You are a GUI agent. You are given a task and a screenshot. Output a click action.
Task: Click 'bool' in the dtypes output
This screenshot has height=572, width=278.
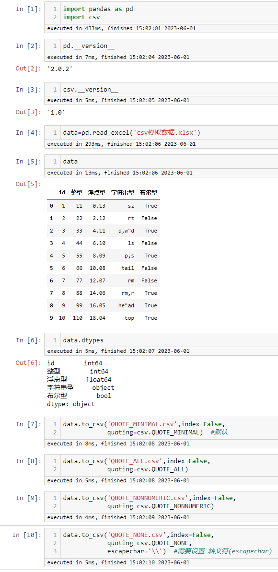coord(104,396)
